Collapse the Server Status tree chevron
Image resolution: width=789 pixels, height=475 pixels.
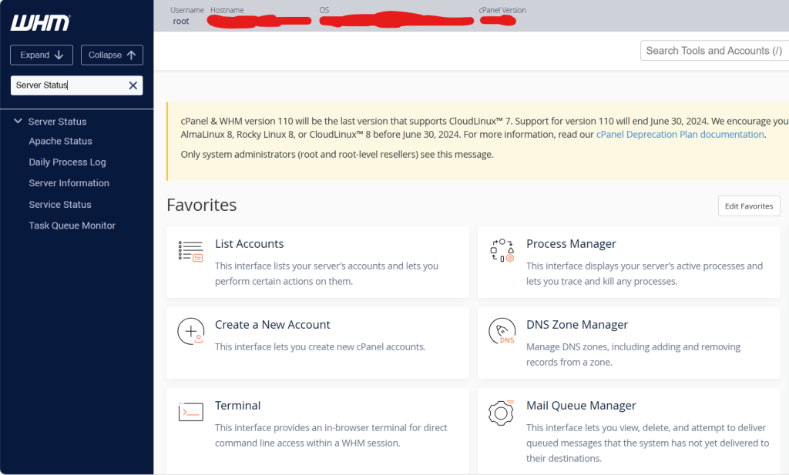tap(18, 122)
